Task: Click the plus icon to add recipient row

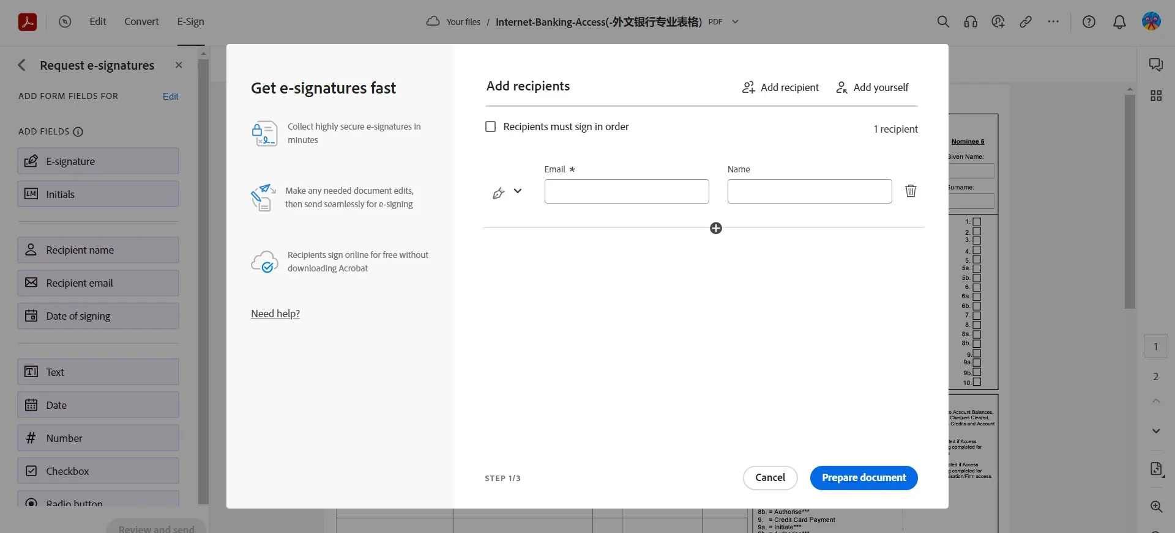Action: point(715,229)
